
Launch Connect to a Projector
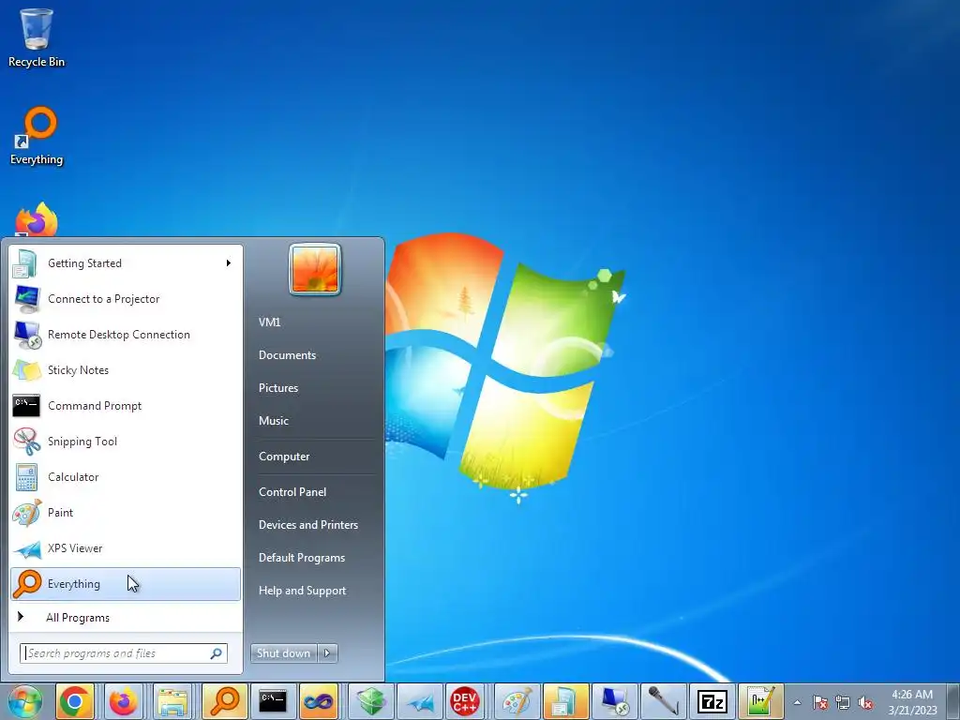tap(126, 299)
